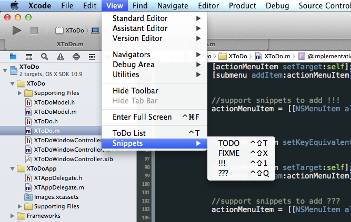Open the File menu
351x222 pixels.
[x=67, y=6]
